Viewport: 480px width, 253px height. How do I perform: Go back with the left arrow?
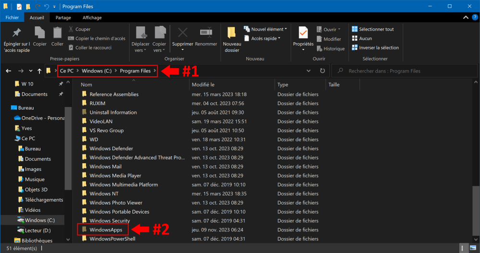pyautogui.click(x=9, y=71)
